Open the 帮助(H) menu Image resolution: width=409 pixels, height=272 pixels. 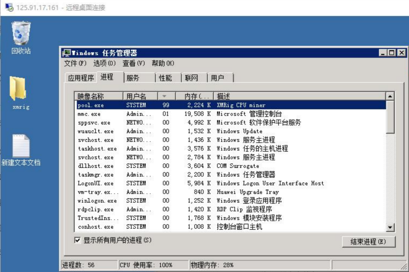point(163,63)
